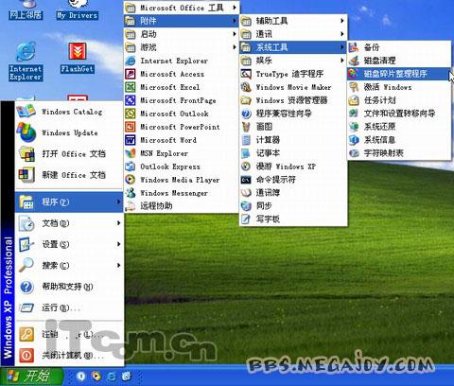This screenshot has height=386, width=454.
Task: Click the Windows Messenger icon
Action: pyautogui.click(x=131, y=193)
